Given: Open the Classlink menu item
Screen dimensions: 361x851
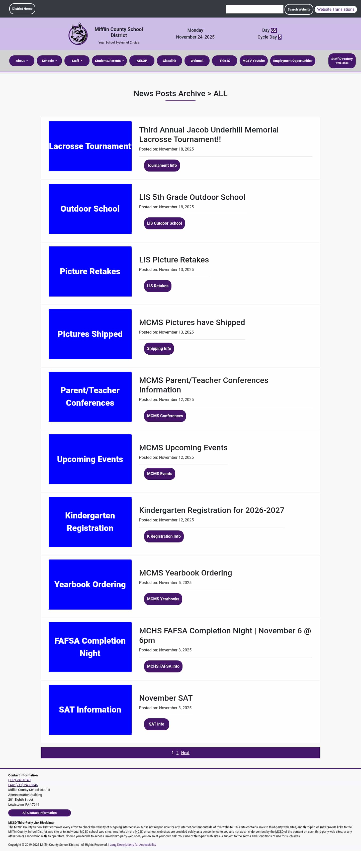Looking at the screenshot, I should [169, 61].
